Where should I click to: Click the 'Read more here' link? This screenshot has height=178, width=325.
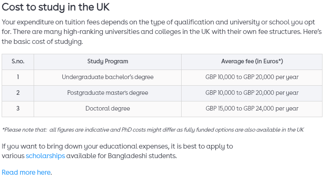pyautogui.click(x=26, y=172)
